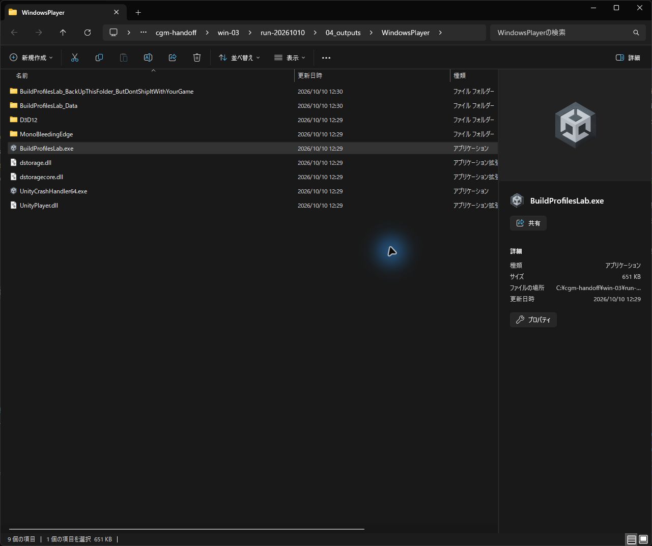Screen dimensions: 652x546
Task: Click the 共有 share button
Action: coord(528,223)
